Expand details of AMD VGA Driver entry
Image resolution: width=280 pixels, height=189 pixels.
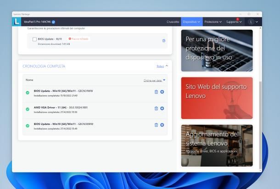(x=162, y=108)
